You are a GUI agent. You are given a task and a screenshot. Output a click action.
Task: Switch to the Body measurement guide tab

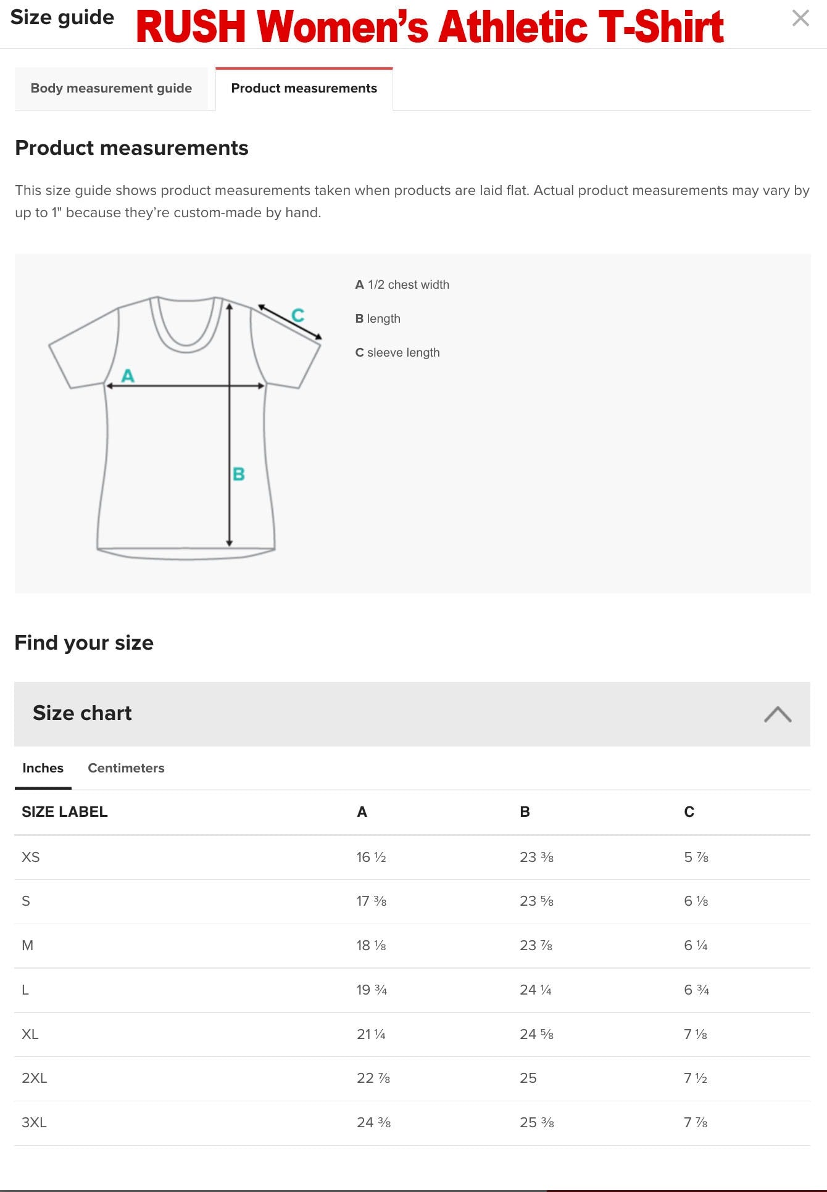[111, 88]
